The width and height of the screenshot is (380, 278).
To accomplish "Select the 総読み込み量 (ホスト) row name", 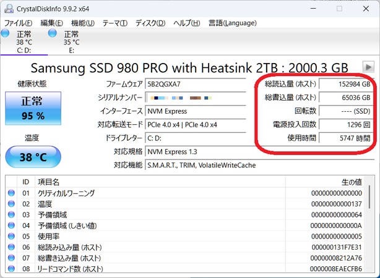I will (70, 247).
